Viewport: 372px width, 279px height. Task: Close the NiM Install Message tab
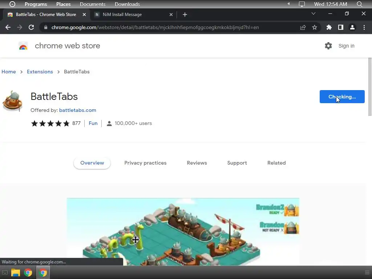click(171, 15)
